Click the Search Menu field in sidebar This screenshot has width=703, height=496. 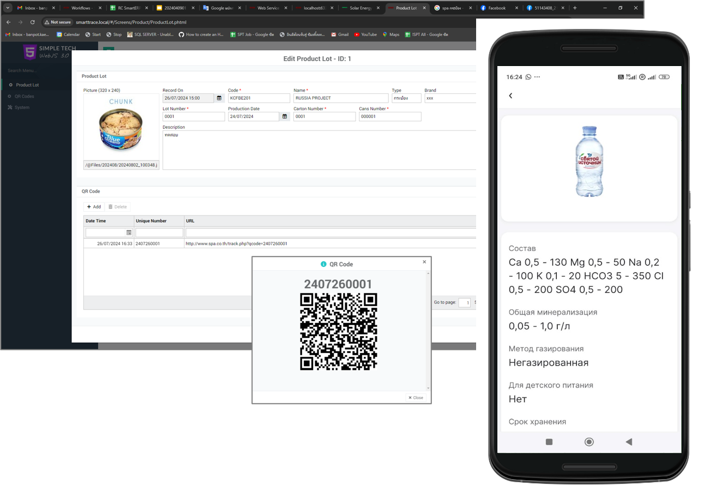pos(49,70)
